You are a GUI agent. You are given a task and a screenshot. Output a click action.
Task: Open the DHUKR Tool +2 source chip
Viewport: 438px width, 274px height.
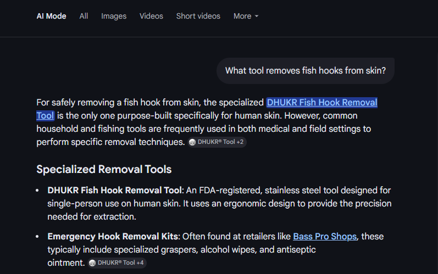coord(217,142)
